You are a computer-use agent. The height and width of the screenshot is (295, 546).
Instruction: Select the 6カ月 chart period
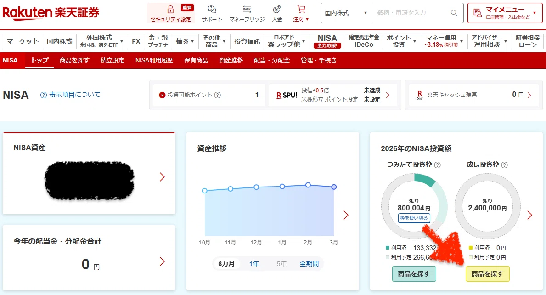(226, 264)
